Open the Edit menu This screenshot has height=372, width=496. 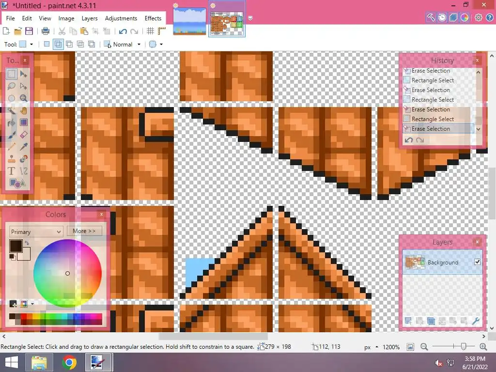[x=27, y=18]
